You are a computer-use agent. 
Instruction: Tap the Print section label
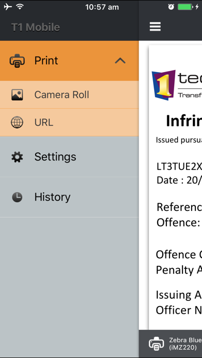pos(46,61)
